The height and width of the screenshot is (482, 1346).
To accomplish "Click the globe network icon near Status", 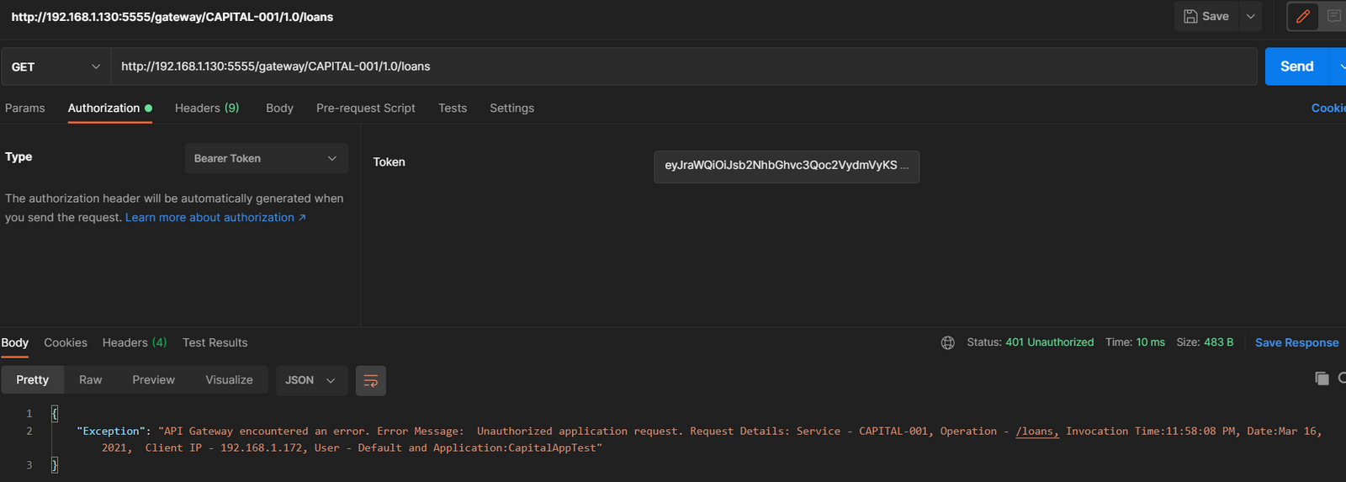I will coord(947,342).
